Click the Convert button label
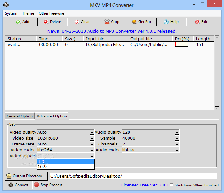Image resolution: width=224 pixels, height=193 pixels. (x=22, y=185)
